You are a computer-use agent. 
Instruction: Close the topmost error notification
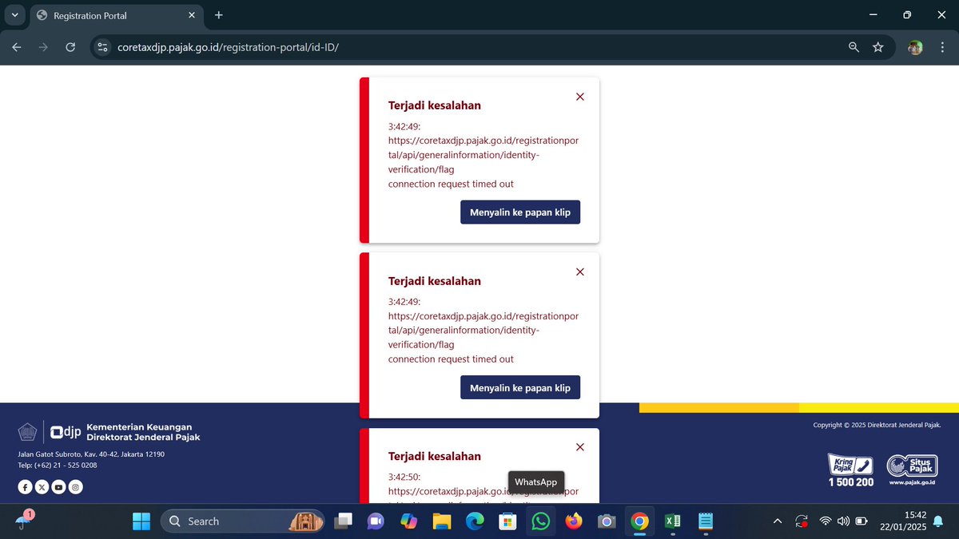[580, 97]
